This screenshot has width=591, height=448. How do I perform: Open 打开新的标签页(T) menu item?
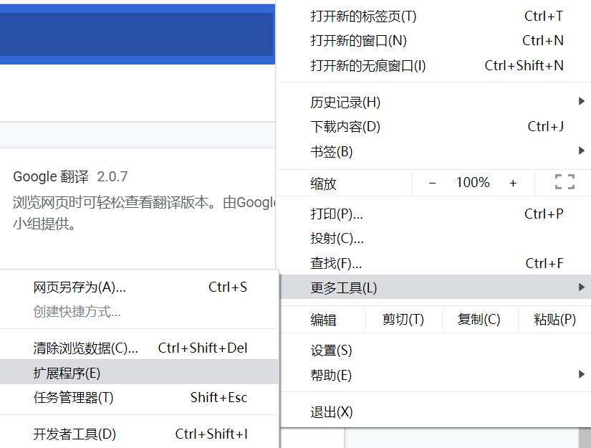pyautogui.click(x=363, y=16)
